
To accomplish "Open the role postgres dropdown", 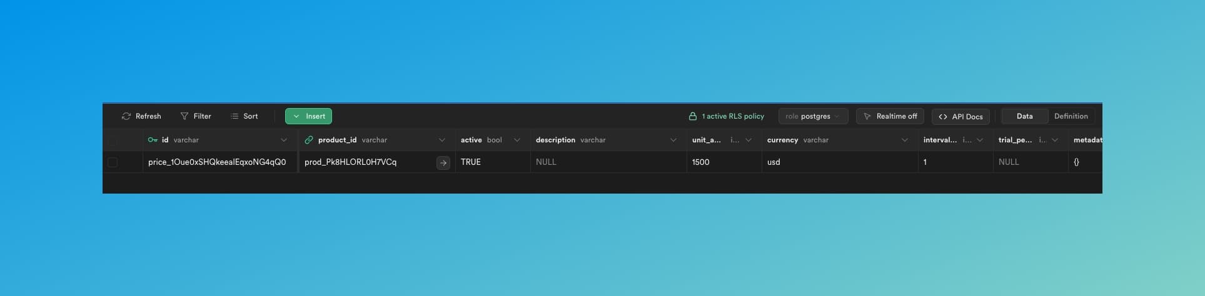I will (x=812, y=116).
